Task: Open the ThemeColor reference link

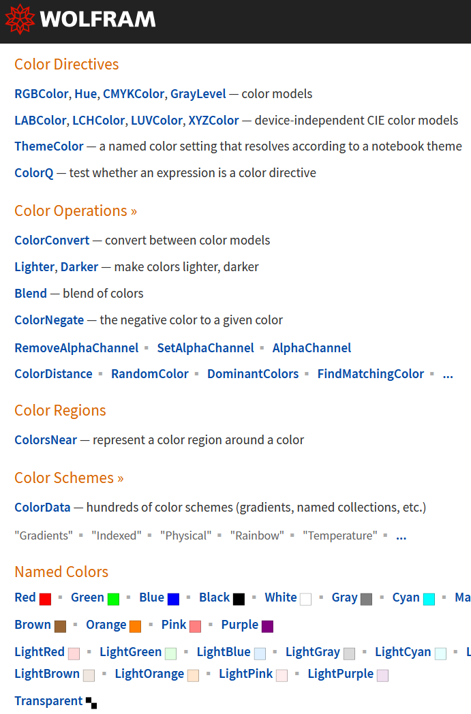Action: point(49,146)
